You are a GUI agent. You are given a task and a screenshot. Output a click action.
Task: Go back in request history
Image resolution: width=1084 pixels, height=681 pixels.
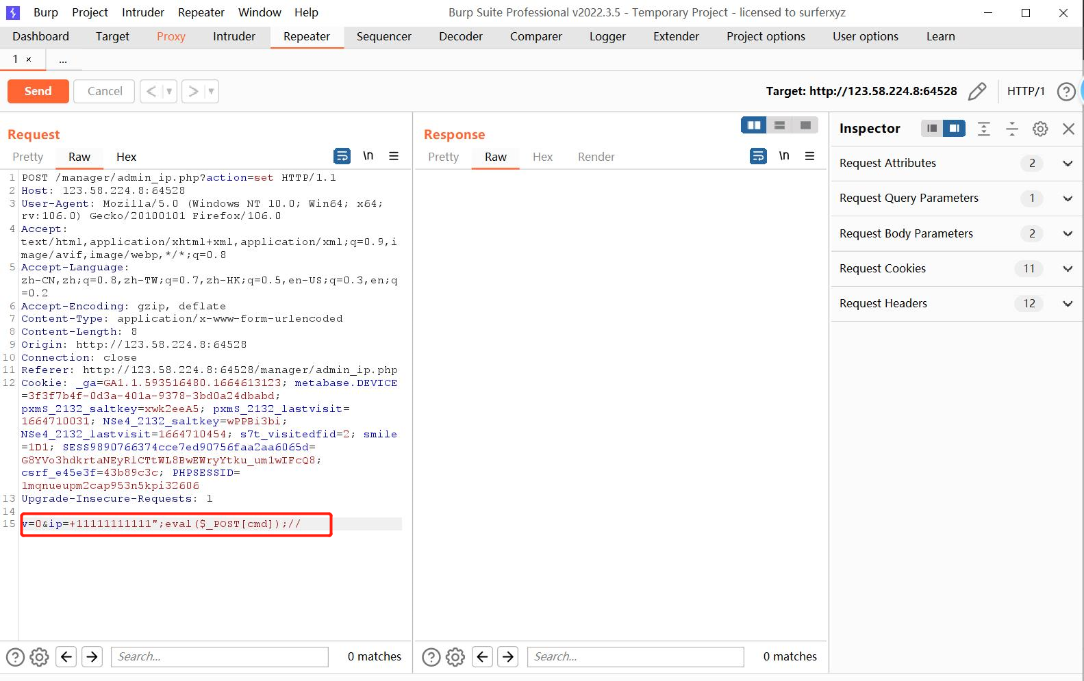[x=151, y=91]
